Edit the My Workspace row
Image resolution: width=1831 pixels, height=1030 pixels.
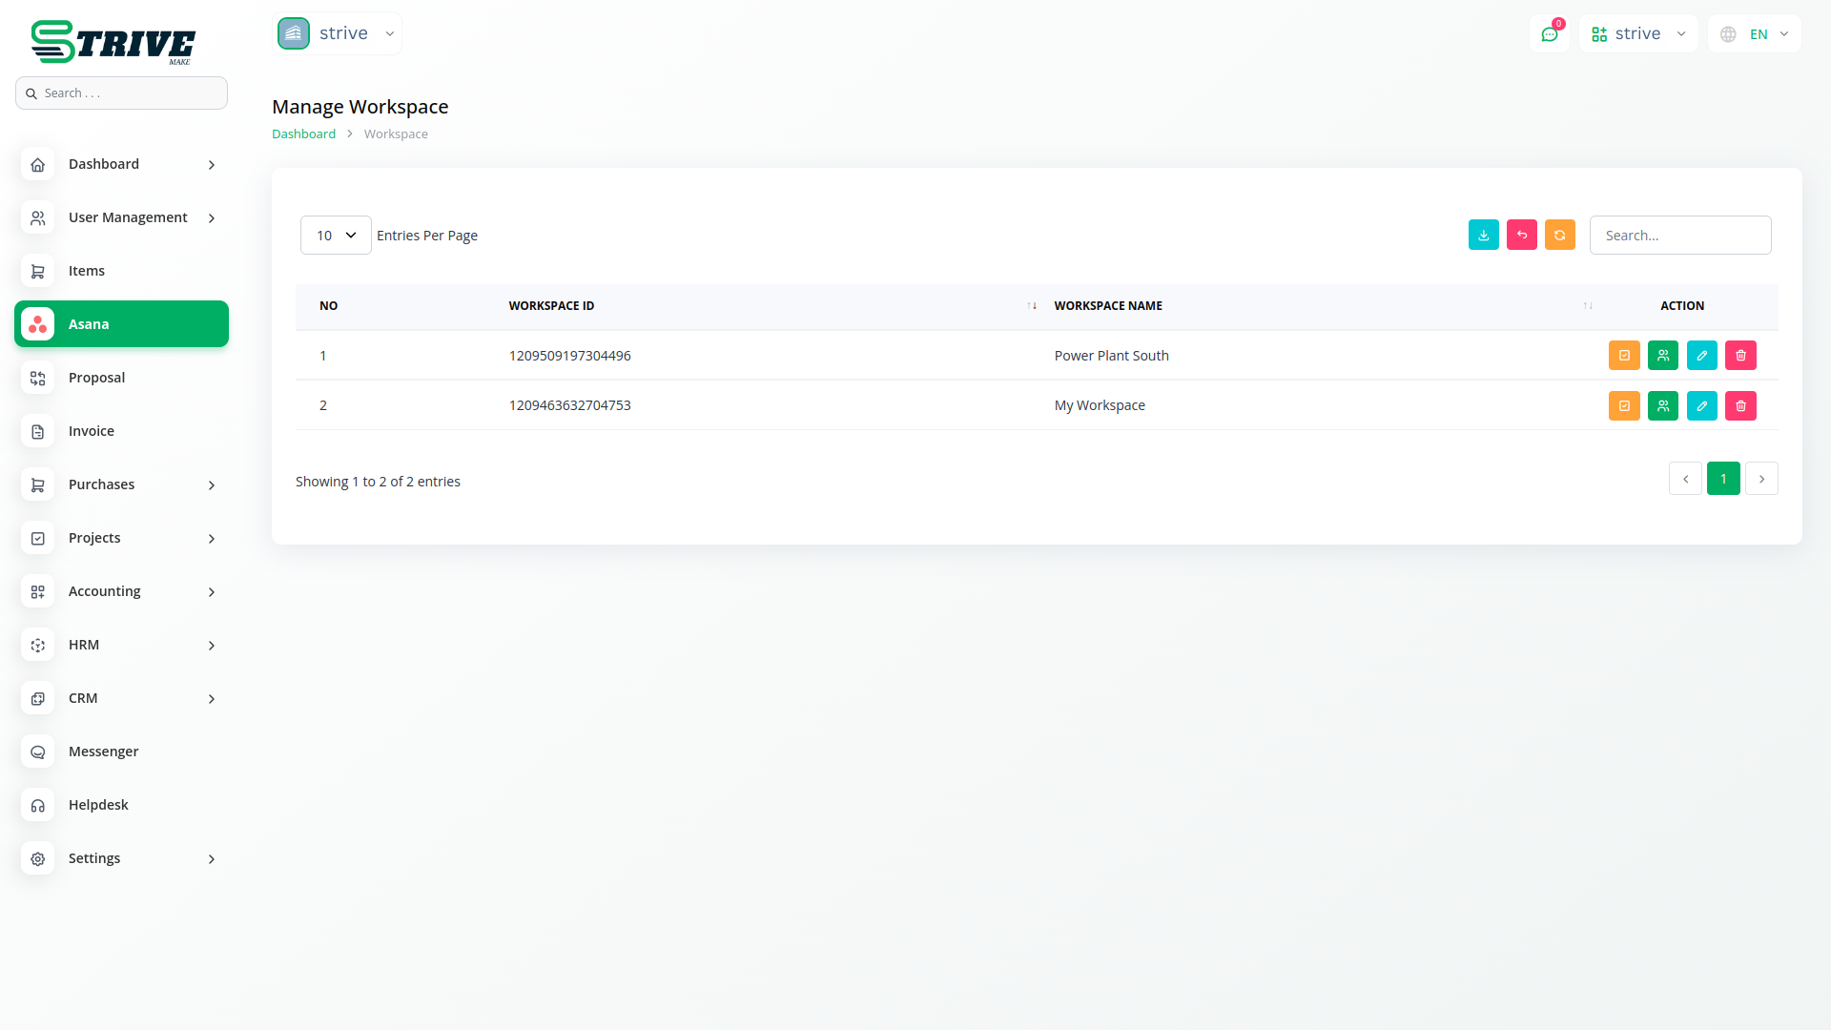click(x=1701, y=405)
